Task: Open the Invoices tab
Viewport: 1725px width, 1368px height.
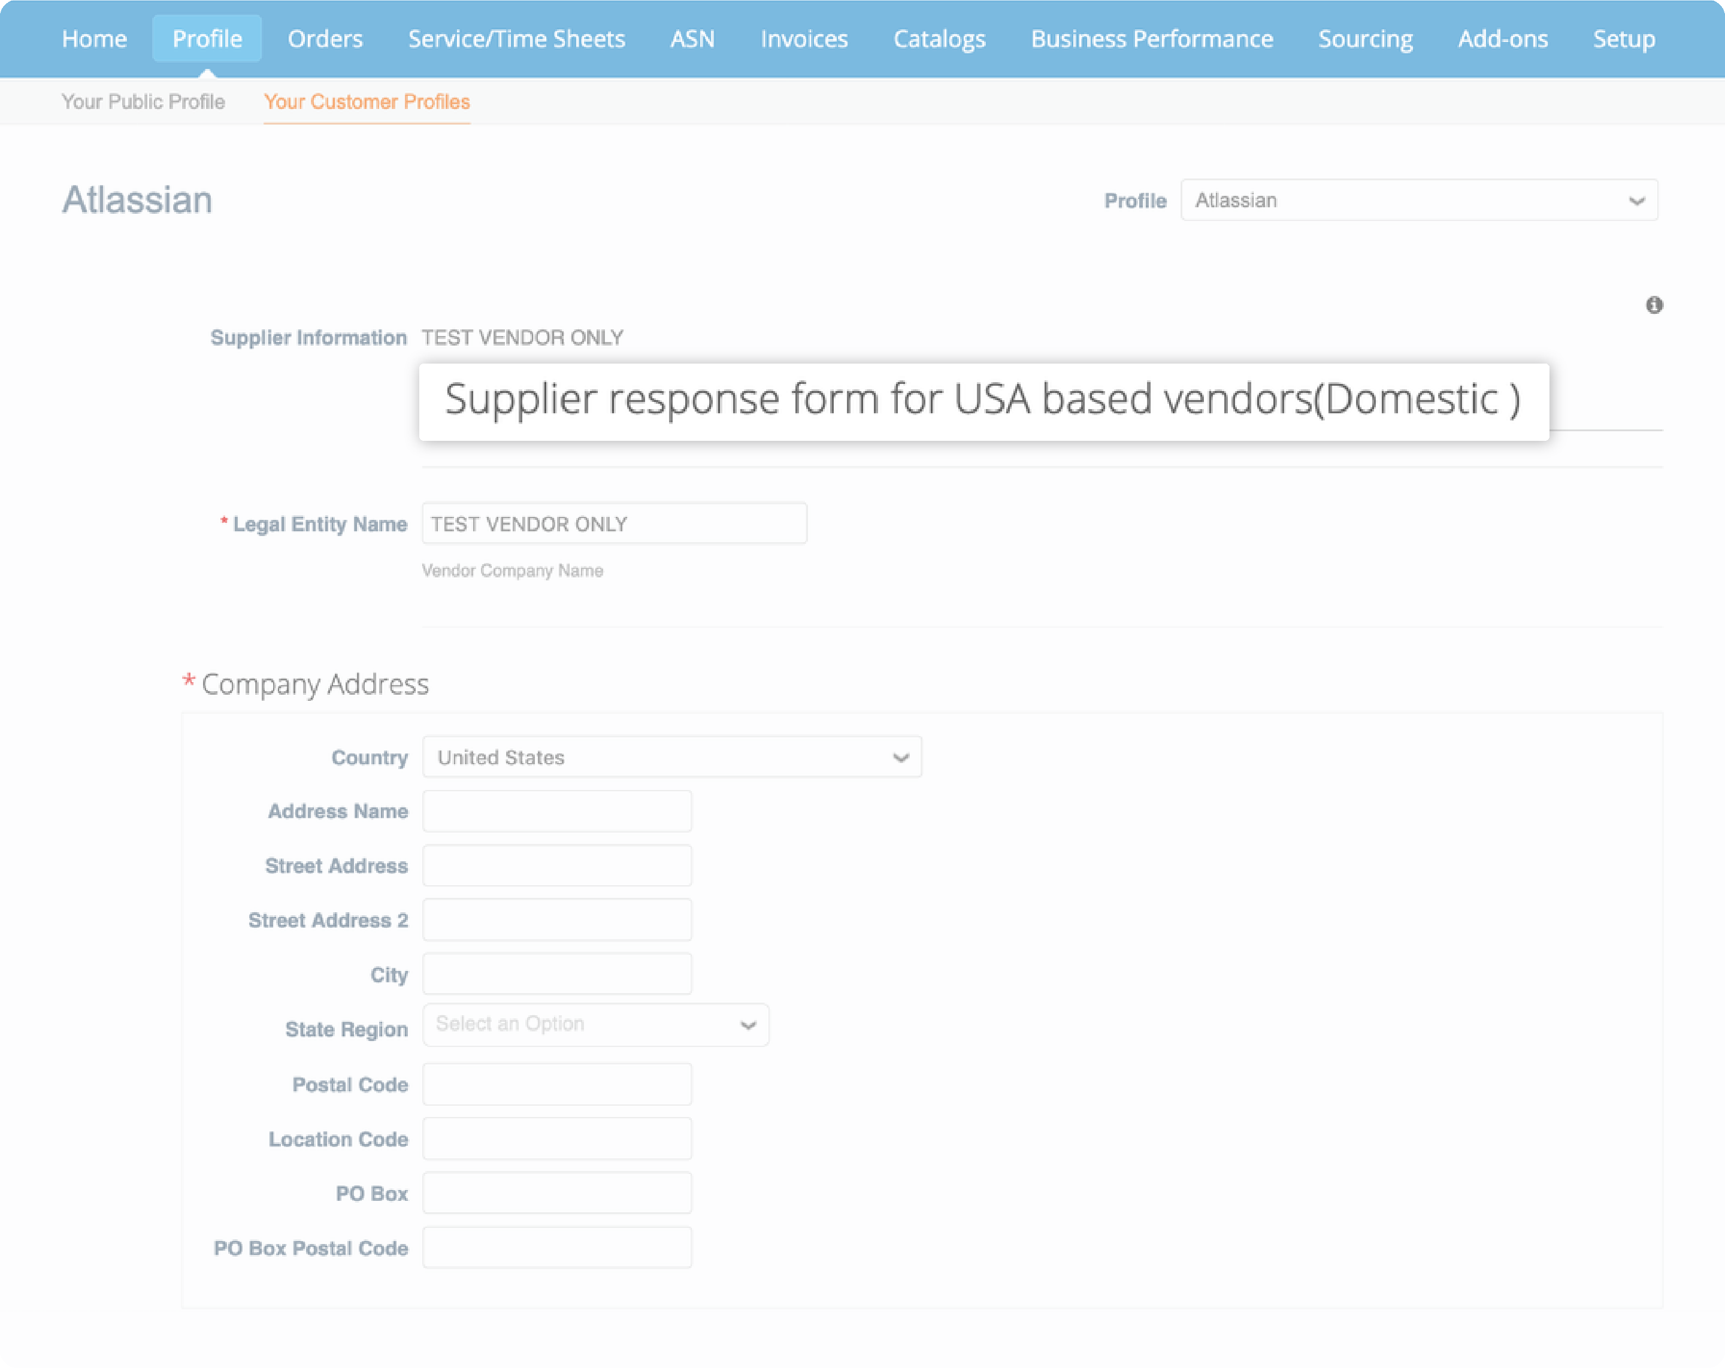Action: coord(804,38)
